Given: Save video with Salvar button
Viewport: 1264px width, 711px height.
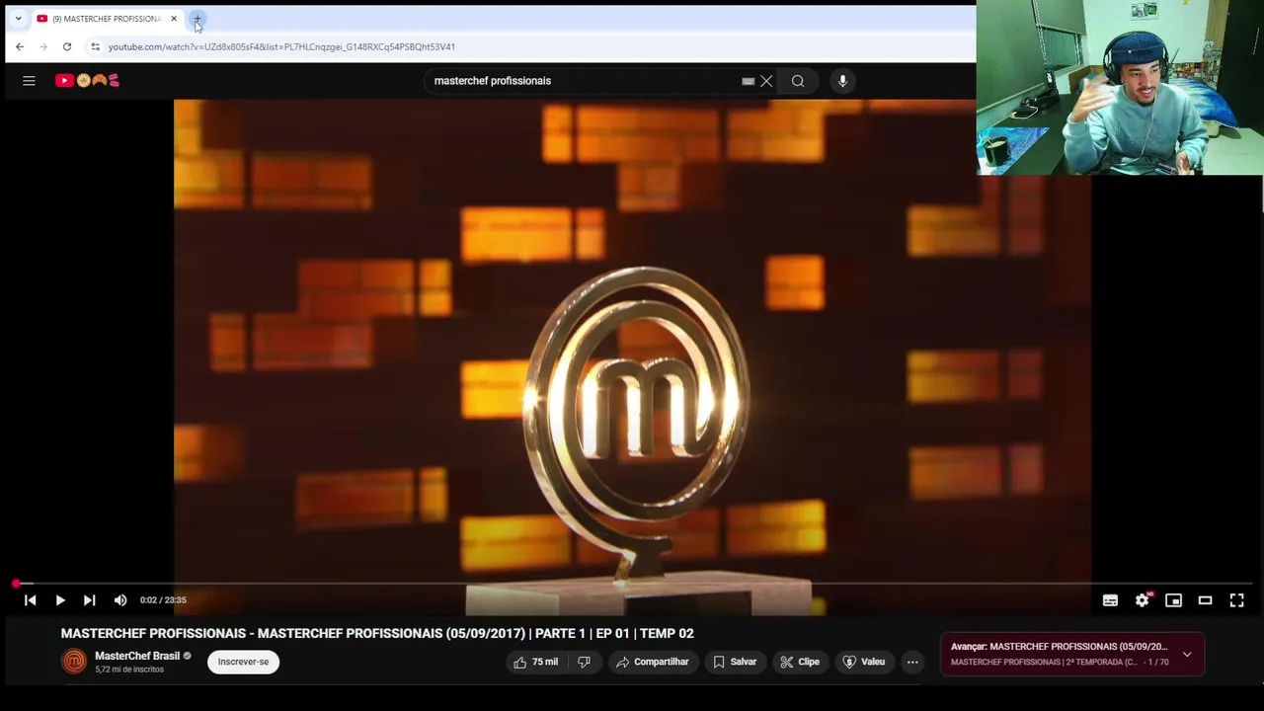Looking at the screenshot, I should (x=735, y=662).
